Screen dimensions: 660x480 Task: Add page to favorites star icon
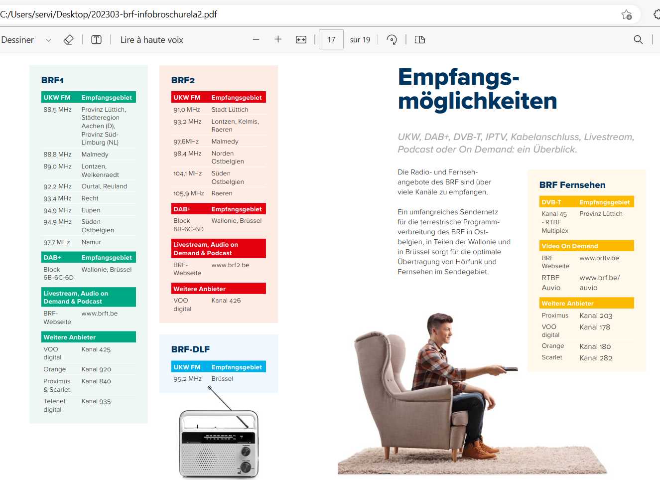click(x=627, y=14)
